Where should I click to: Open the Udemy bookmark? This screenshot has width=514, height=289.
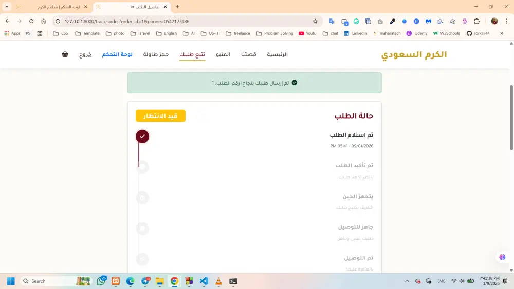point(417,33)
